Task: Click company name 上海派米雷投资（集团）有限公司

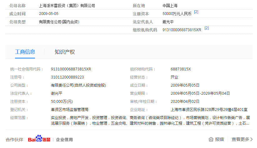Action: click(67, 6)
